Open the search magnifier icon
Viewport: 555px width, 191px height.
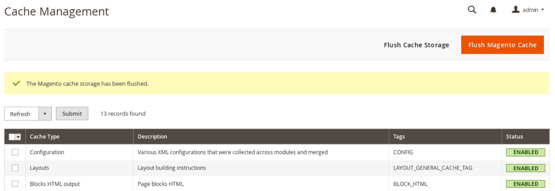[x=472, y=10]
